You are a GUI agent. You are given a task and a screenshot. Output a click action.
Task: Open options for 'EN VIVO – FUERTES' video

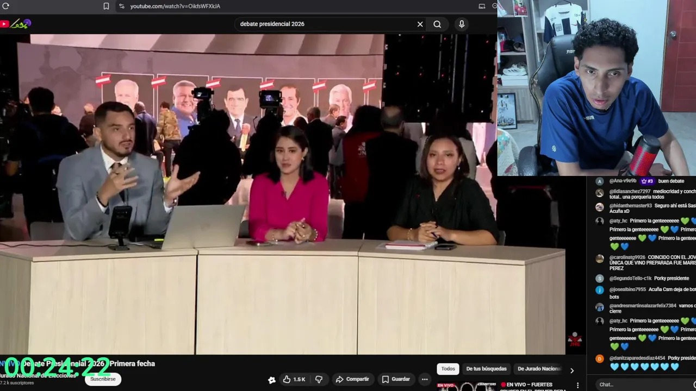point(577,386)
